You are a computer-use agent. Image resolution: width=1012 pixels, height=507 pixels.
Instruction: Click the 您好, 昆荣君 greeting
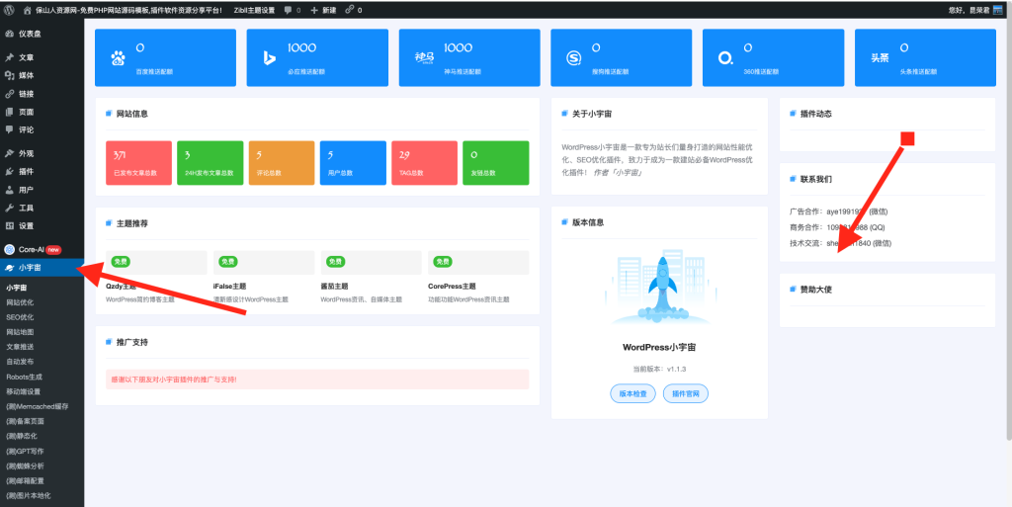(969, 10)
